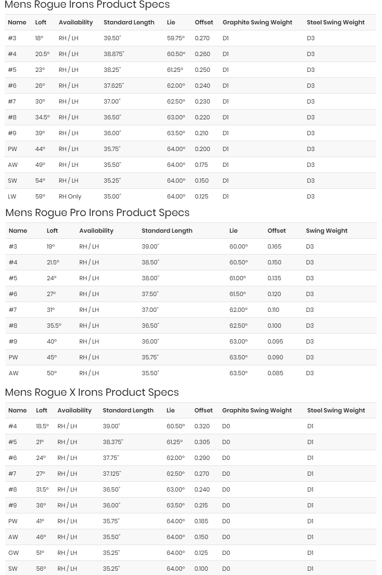The width and height of the screenshot is (382, 575).
Task: Select the RH Only availability cell for LW
Action: (70, 196)
